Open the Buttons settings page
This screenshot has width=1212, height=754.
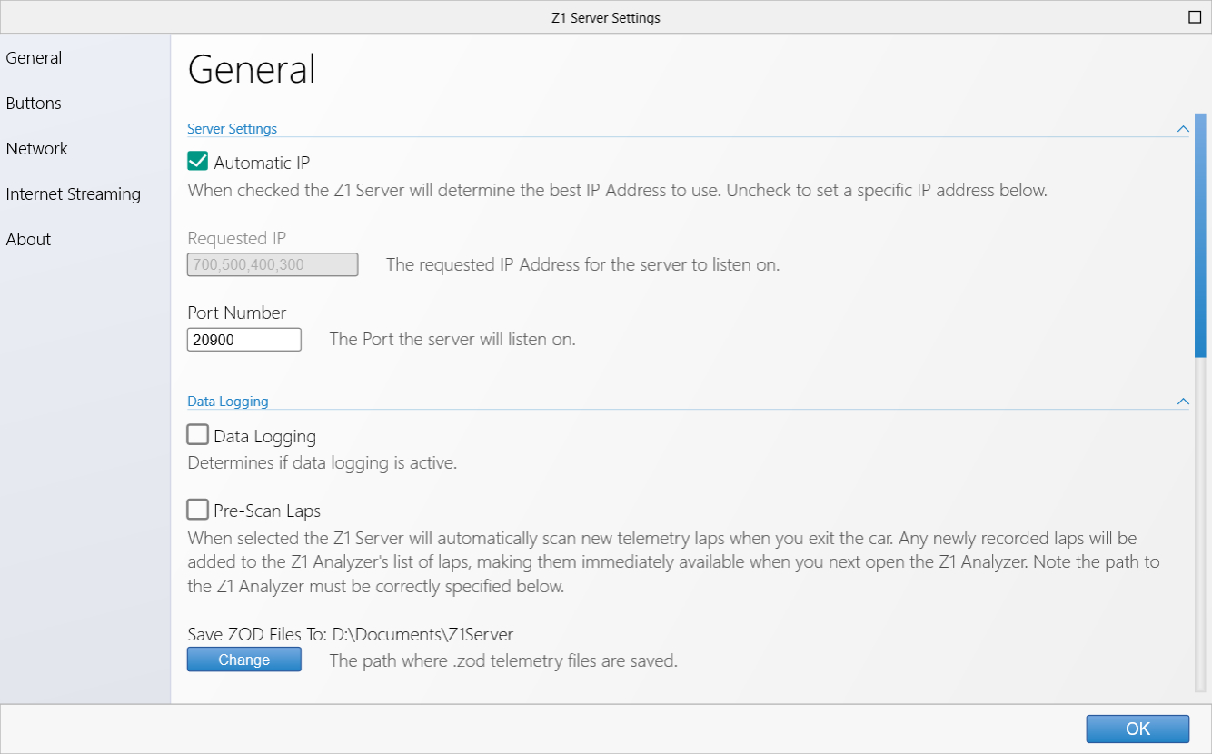[34, 104]
